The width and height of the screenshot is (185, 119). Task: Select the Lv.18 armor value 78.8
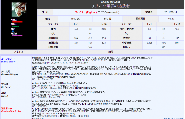(x=104, y=38)
